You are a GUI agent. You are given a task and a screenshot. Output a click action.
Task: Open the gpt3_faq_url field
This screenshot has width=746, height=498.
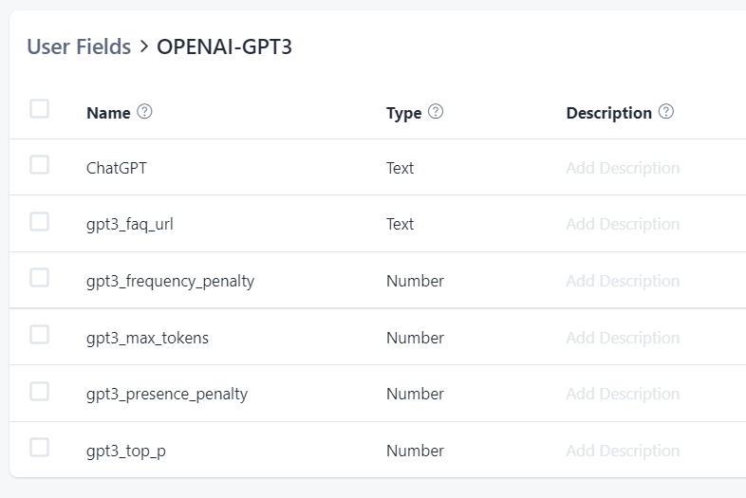130,225
